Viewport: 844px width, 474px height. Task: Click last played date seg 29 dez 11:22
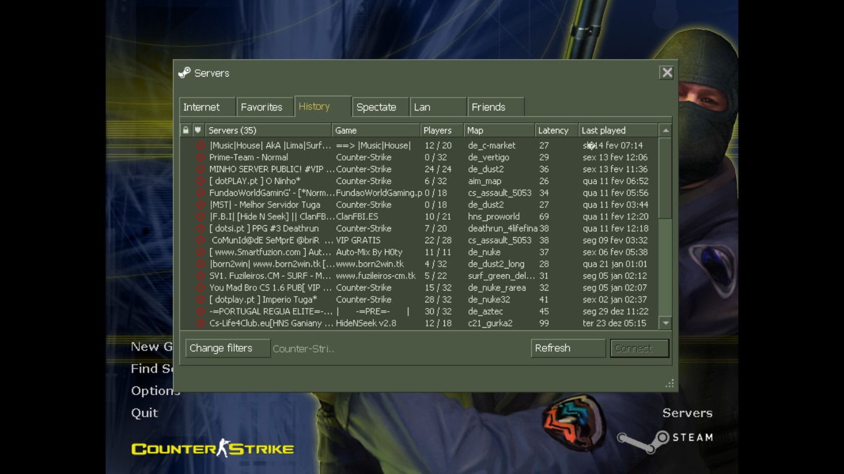615,311
